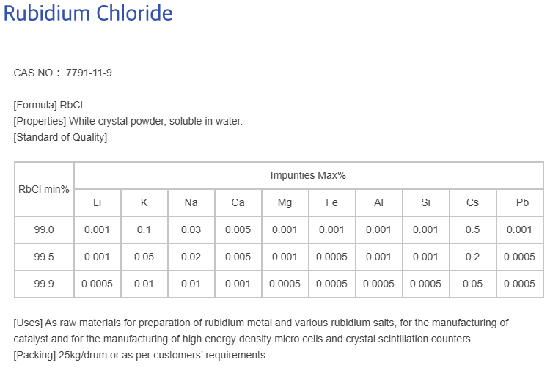This screenshot has width=550, height=368.
Task: Click the Cs value 0.5 cell
Action: click(472, 229)
